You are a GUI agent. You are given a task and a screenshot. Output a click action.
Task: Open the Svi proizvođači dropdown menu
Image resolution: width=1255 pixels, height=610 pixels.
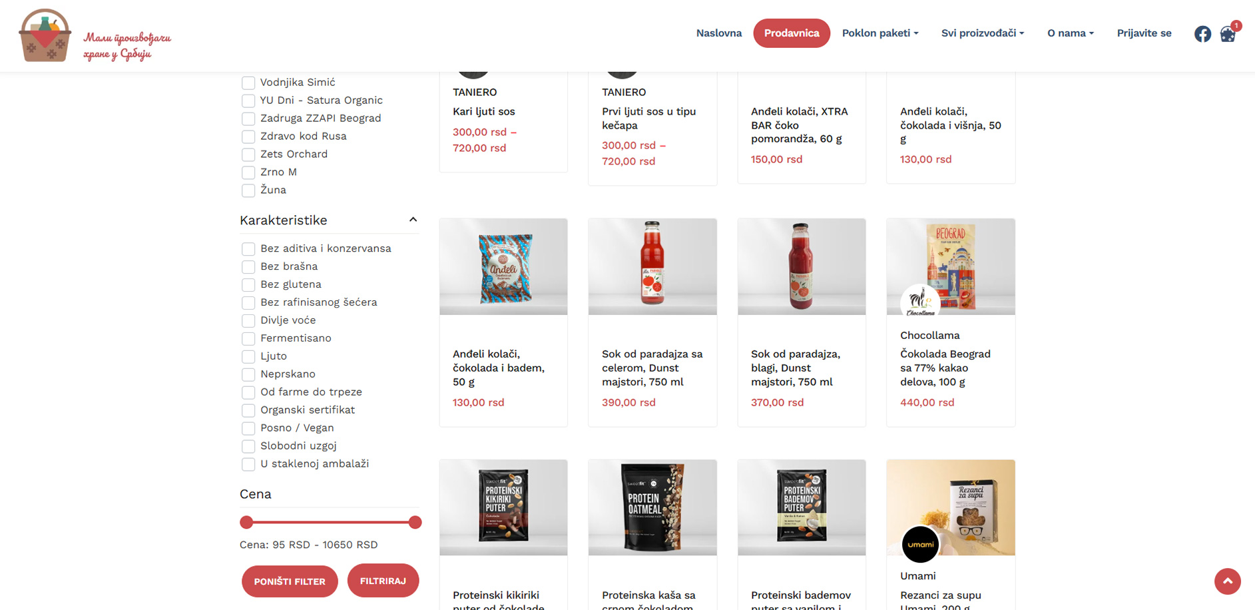[x=982, y=33]
